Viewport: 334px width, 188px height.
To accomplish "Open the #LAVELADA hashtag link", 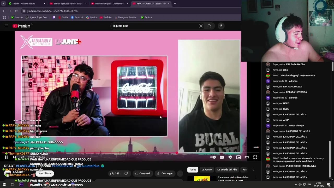I will (x=25, y=166).
